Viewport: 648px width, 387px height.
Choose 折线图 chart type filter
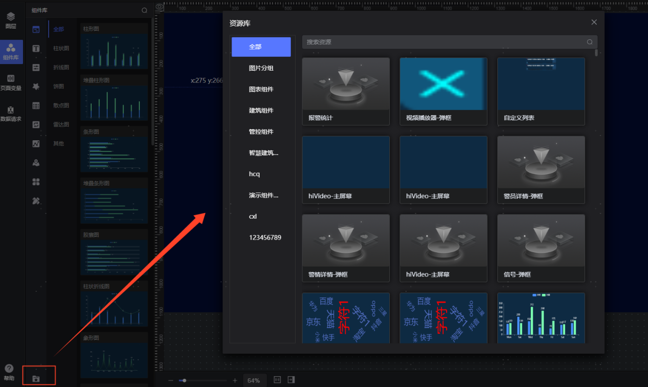click(61, 67)
